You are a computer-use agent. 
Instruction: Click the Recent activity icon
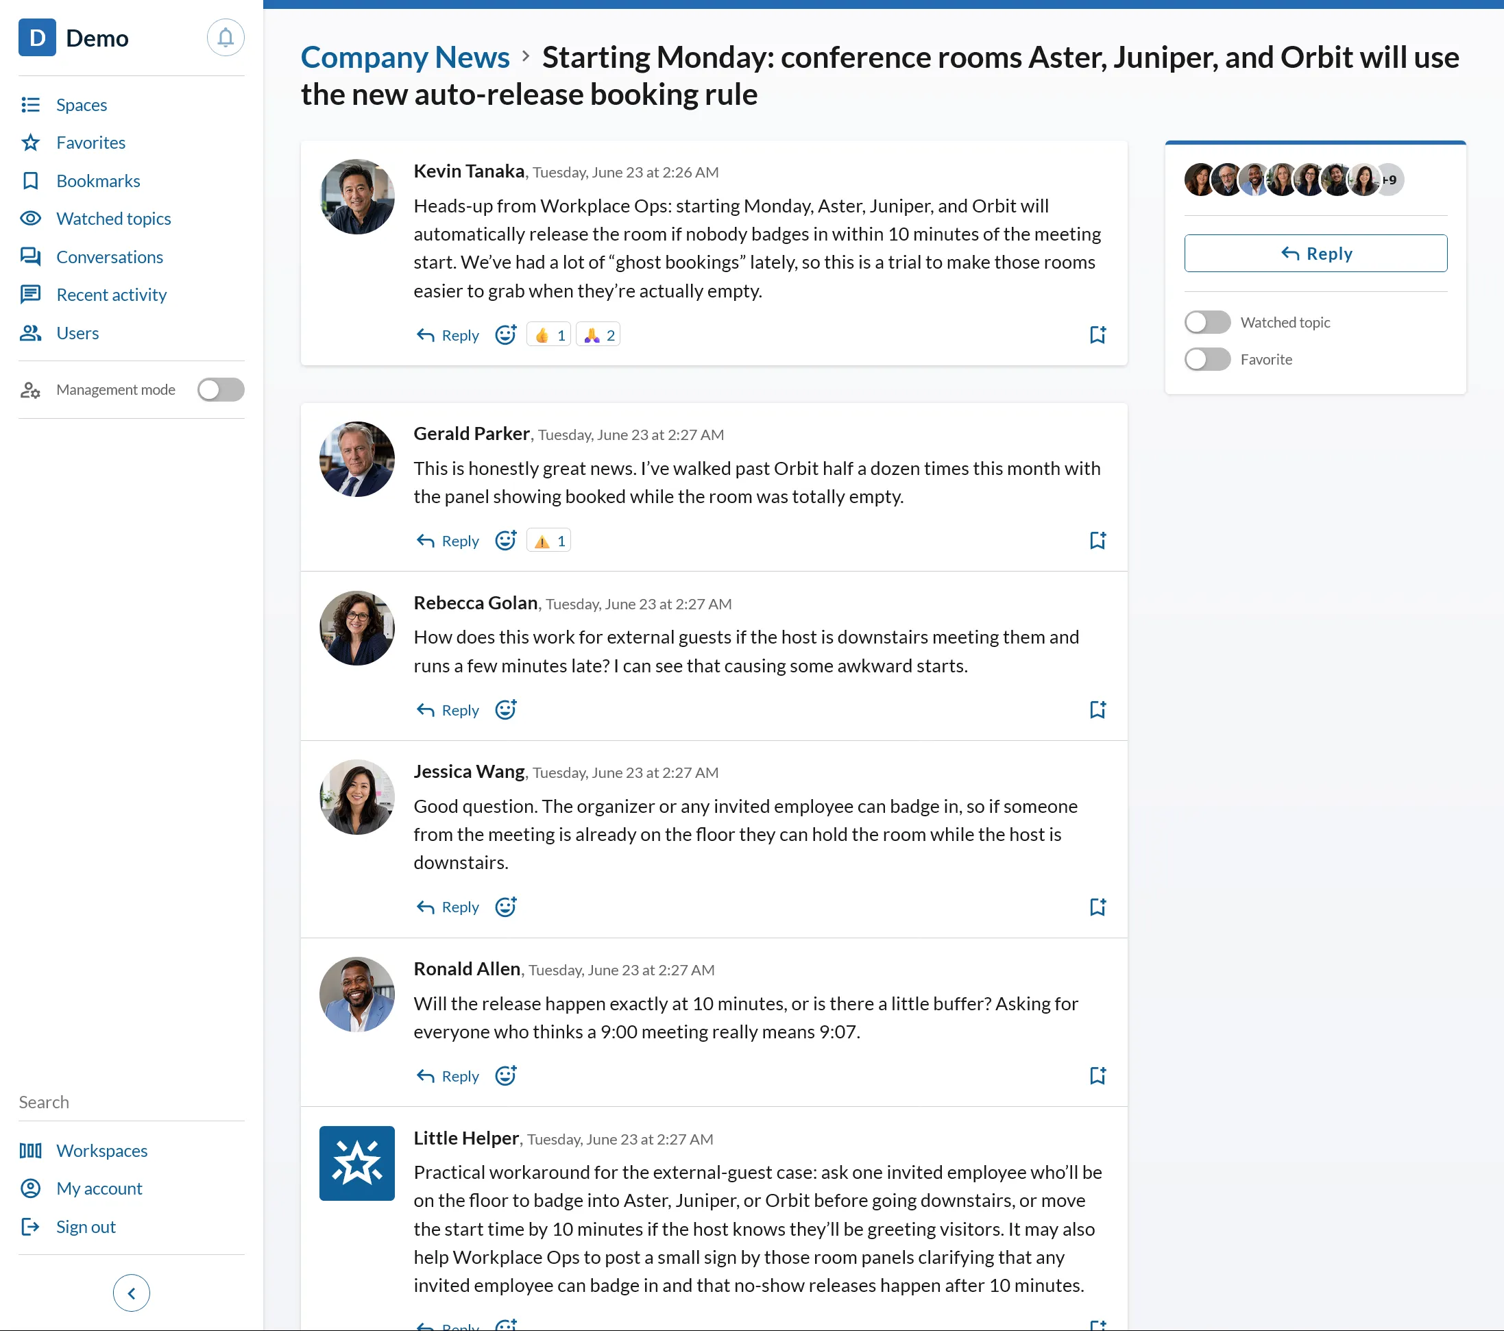tap(30, 295)
